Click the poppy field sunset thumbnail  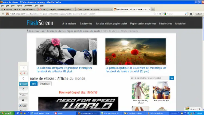coord(135,51)
